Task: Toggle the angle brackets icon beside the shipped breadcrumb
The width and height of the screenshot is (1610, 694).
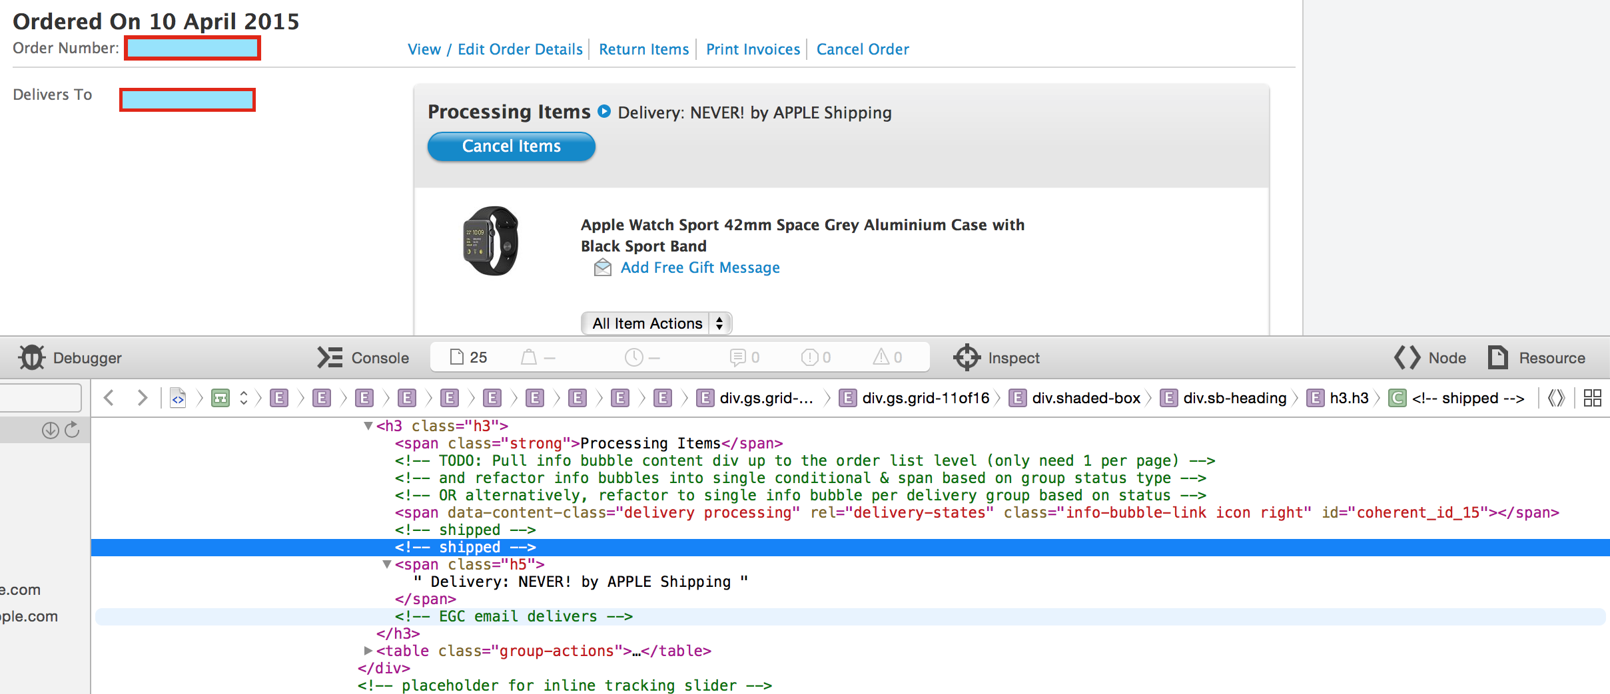Action: coord(1556,398)
